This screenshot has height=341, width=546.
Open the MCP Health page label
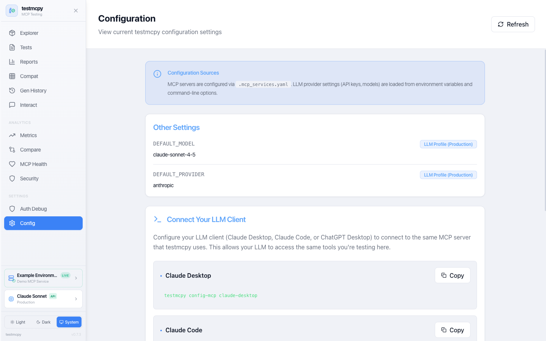pyautogui.click(x=33, y=164)
